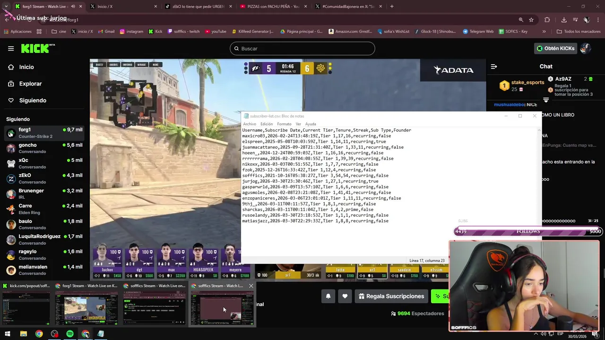Bookmark this page with the star icon
The image size is (605, 340).
pos(531,20)
